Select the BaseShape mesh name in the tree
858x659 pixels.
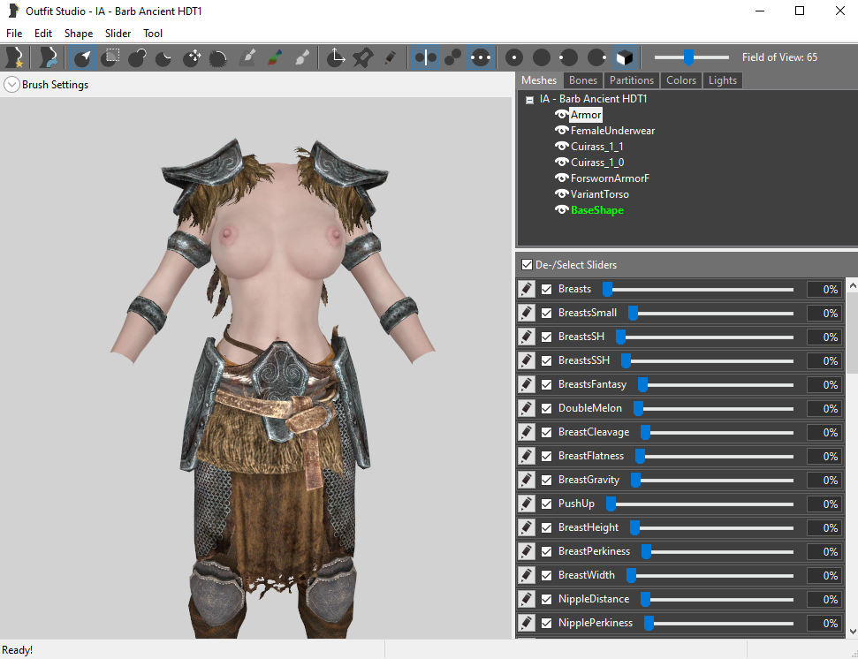(x=597, y=210)
